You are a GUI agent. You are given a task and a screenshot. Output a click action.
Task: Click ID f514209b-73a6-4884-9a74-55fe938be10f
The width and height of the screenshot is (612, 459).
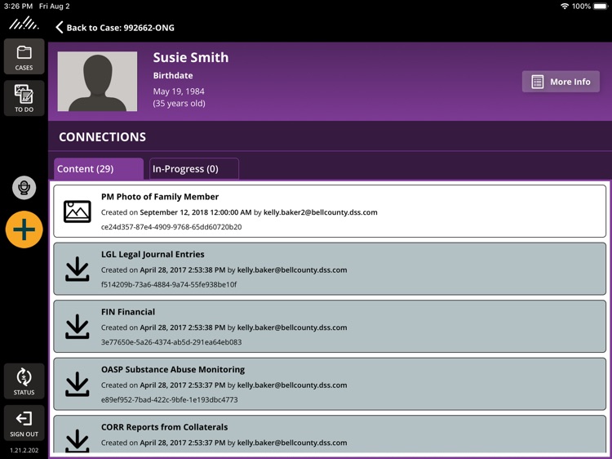tap(169, 284)
